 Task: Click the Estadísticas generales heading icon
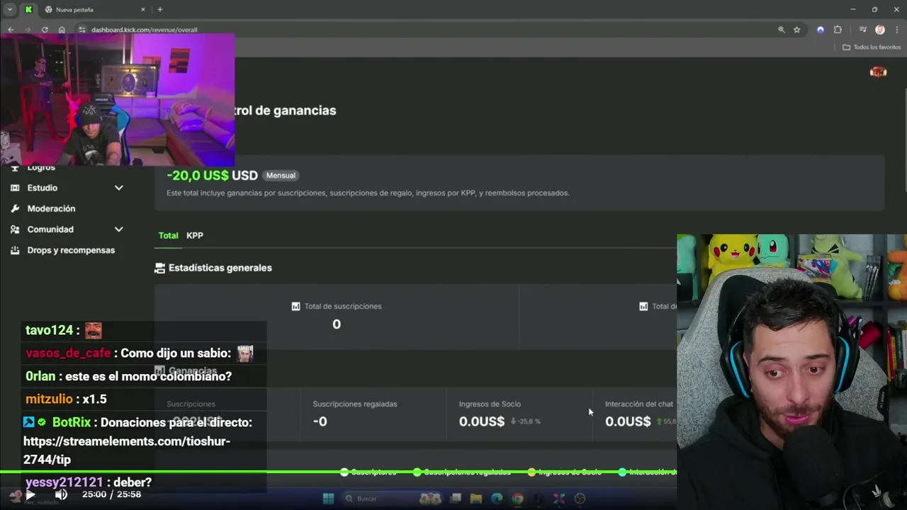click(x=159, y=268)
